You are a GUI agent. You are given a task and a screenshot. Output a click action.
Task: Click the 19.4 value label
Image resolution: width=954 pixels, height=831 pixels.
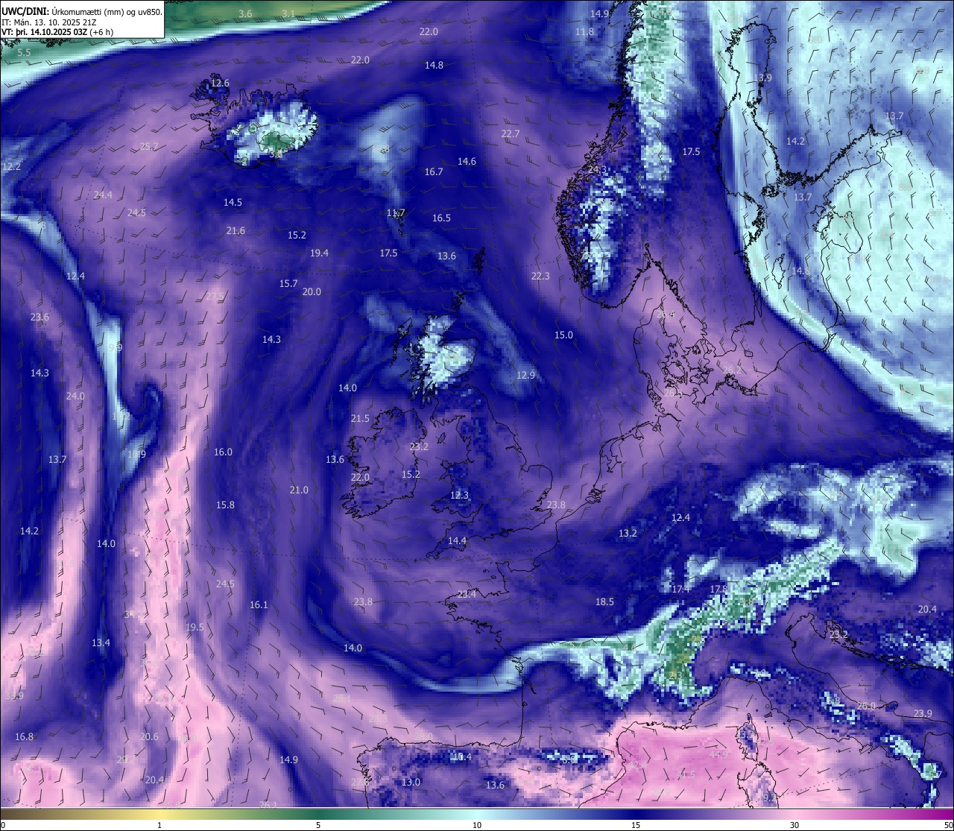point(319,253)
